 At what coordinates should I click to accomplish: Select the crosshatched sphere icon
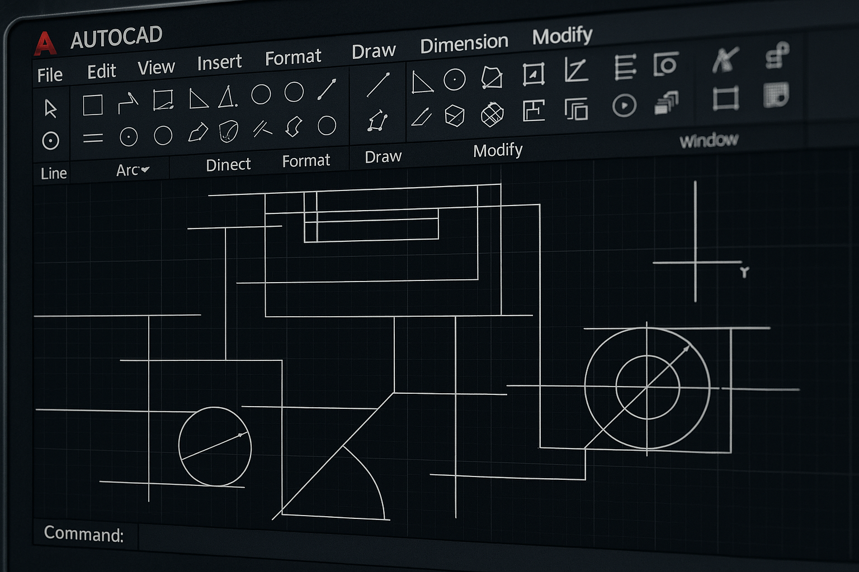coord(492,115)
